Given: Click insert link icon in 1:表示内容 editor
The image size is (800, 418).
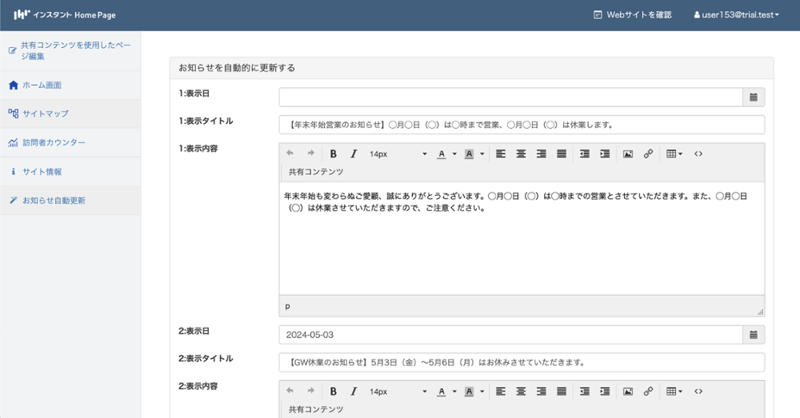Looking at the screenshot, I should tap(648, 154).
